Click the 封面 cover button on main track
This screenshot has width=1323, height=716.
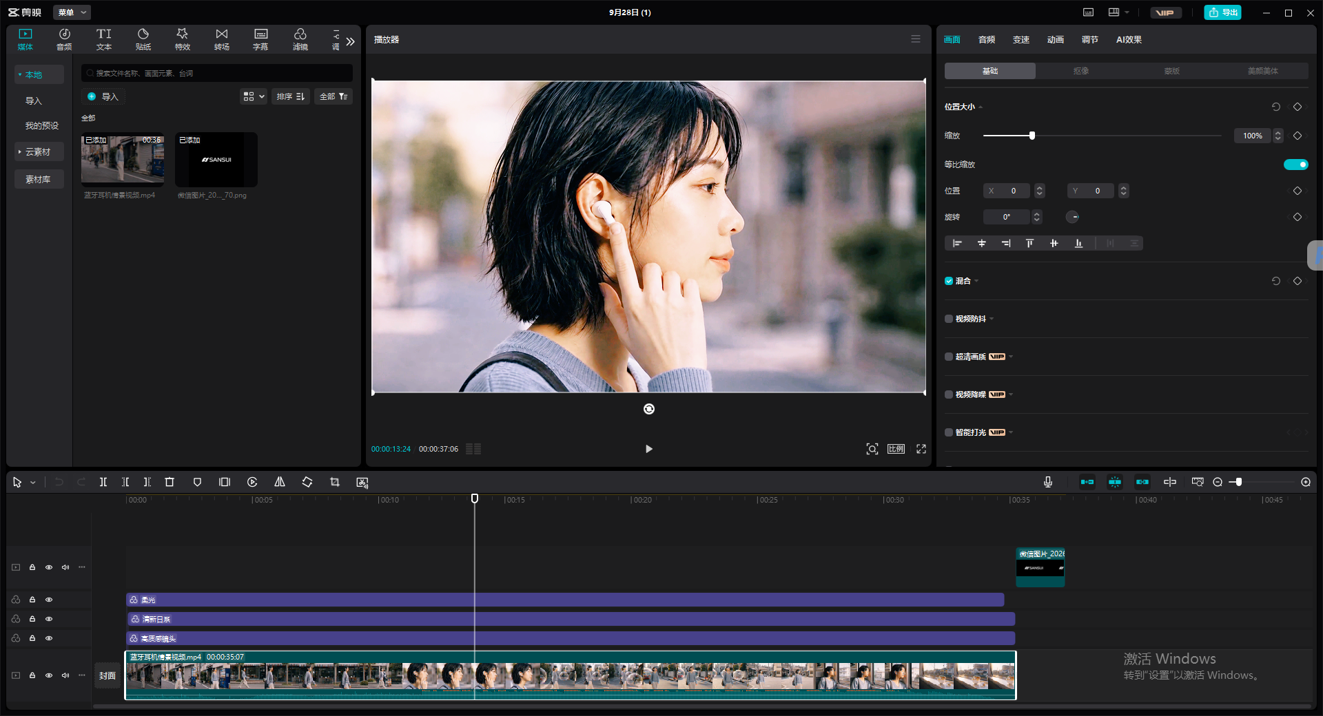pos(107,675)
